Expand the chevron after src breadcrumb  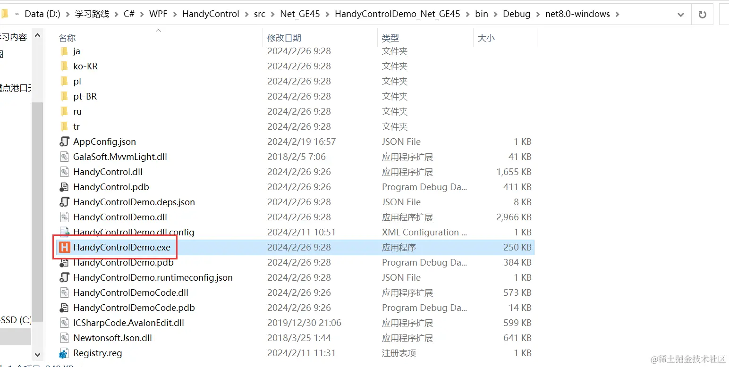pos(272,14)
